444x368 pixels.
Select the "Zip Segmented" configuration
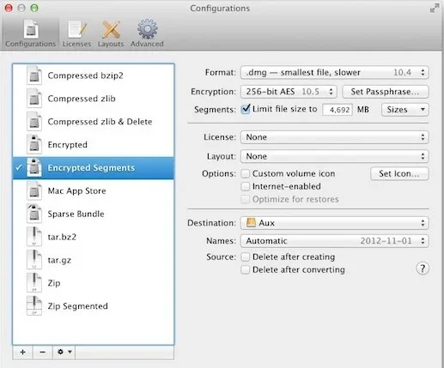(94, 306)
